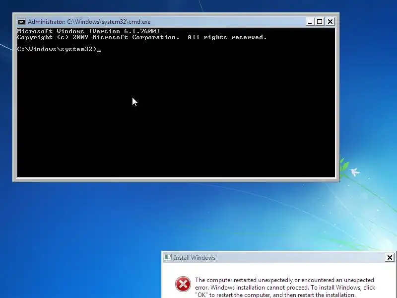The width and height of the screenshot is (397, 298).
Task: Click the cmd.exe title bar text
Action: pyautogui.click(x=89, y=22)
